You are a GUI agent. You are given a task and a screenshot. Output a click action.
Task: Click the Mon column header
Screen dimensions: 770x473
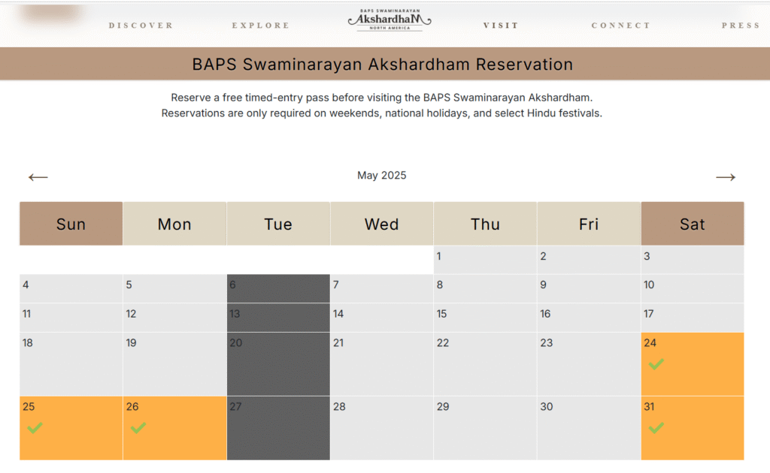coord(174,224)
